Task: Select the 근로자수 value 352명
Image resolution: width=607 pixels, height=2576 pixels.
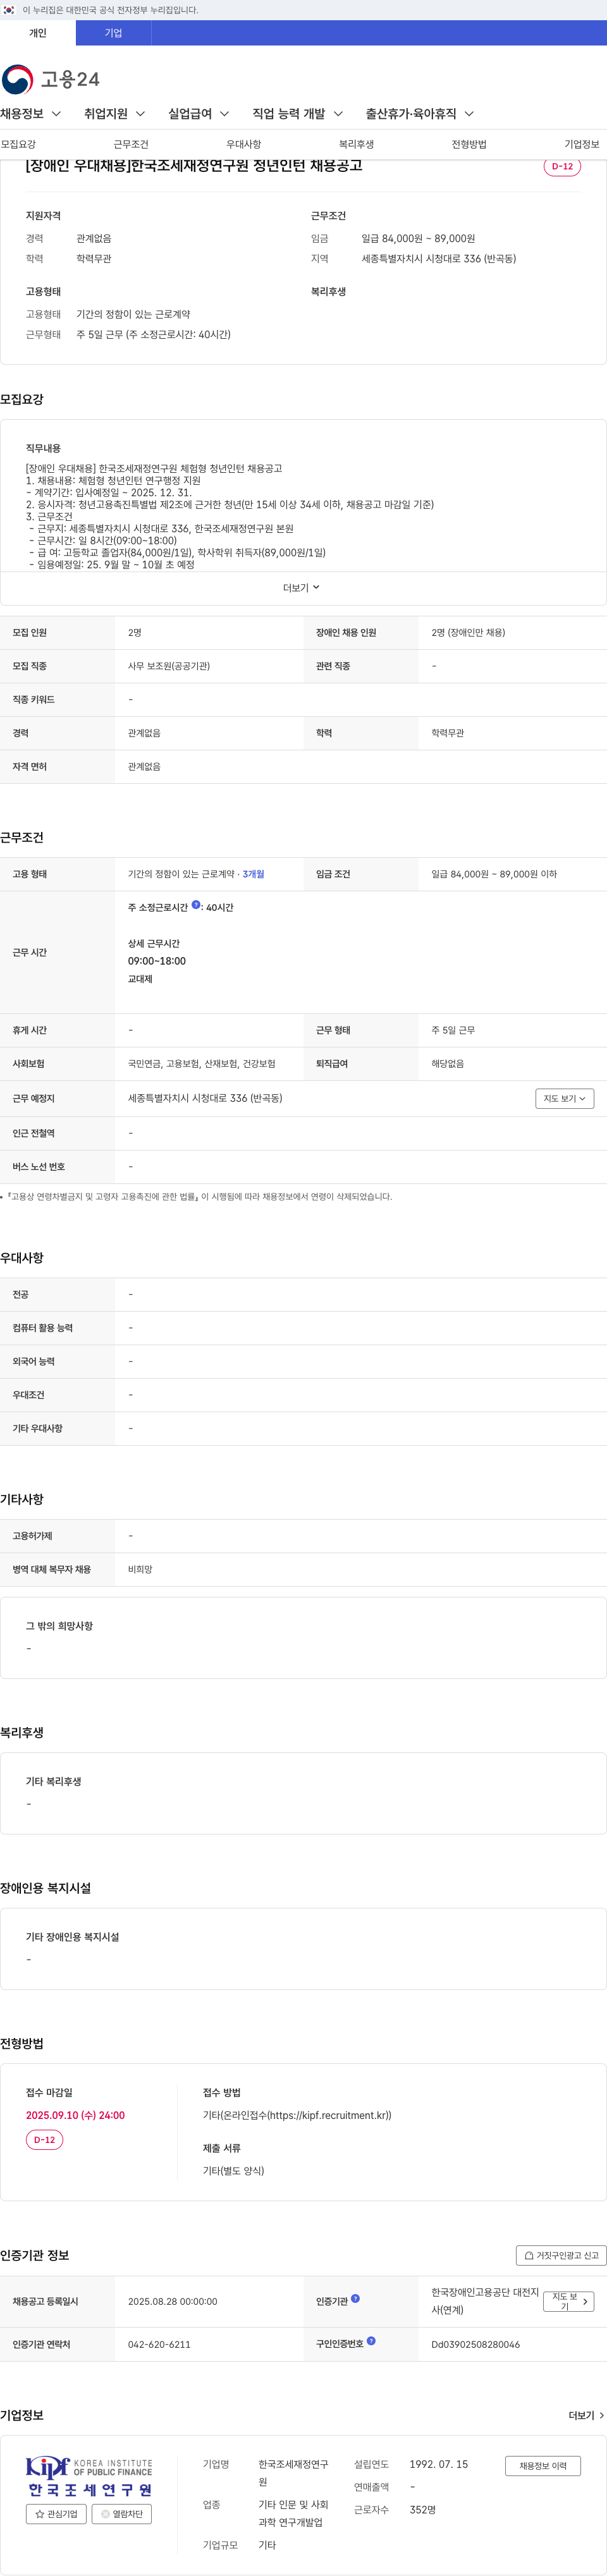Action: point(422,2510)
